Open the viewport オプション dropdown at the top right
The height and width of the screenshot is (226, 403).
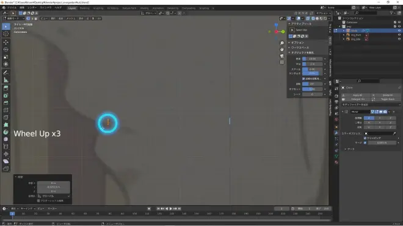324,13
